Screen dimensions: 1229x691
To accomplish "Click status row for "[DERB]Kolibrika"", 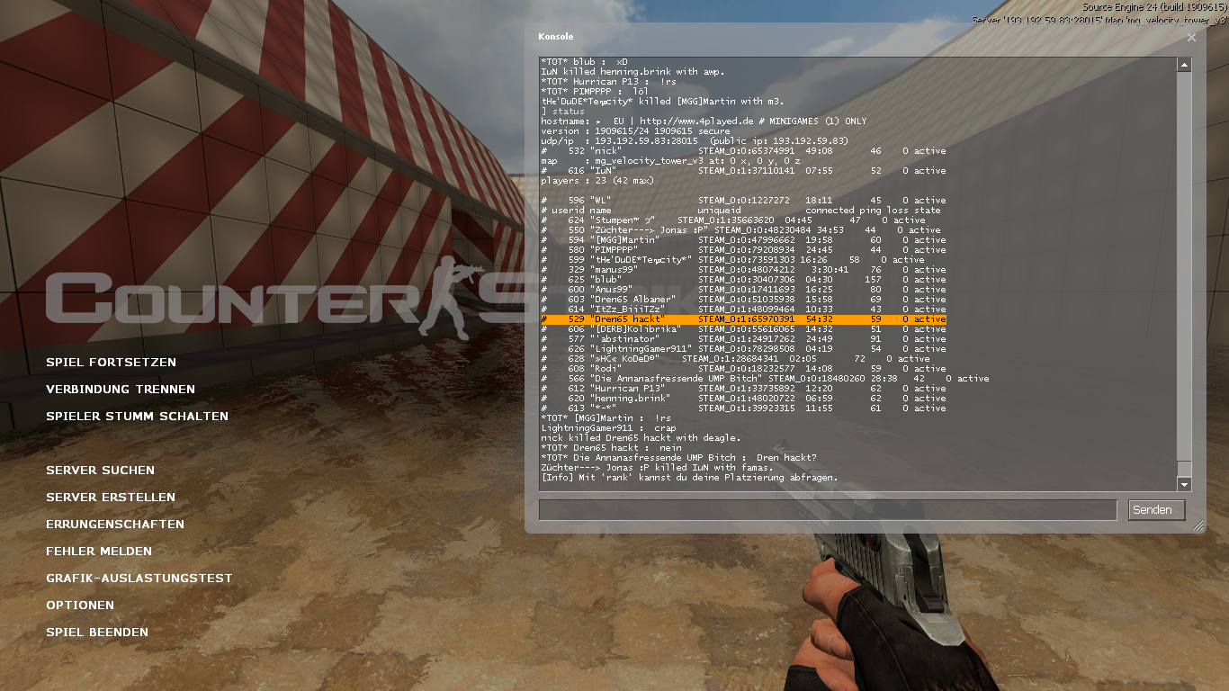I will 743,329.
